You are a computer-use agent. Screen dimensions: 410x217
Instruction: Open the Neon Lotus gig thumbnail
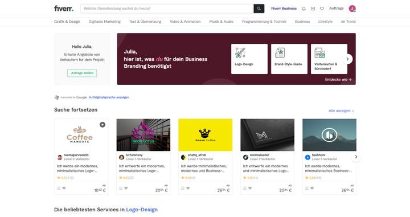143,135
